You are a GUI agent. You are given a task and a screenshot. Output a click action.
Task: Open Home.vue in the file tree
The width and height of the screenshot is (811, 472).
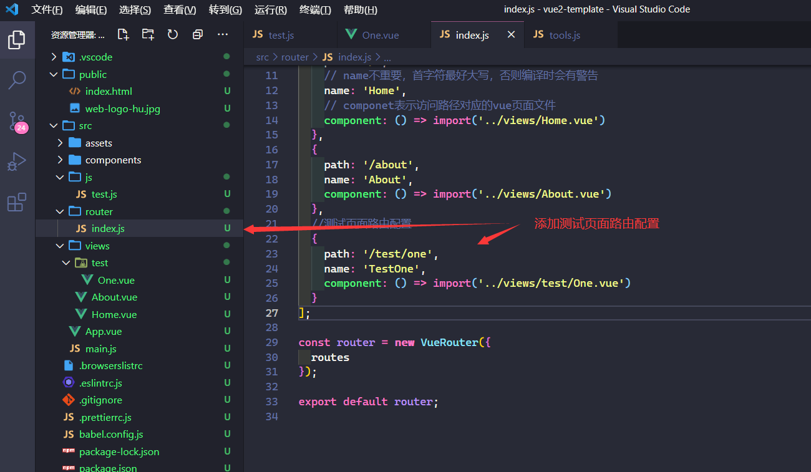coord(114,314)
